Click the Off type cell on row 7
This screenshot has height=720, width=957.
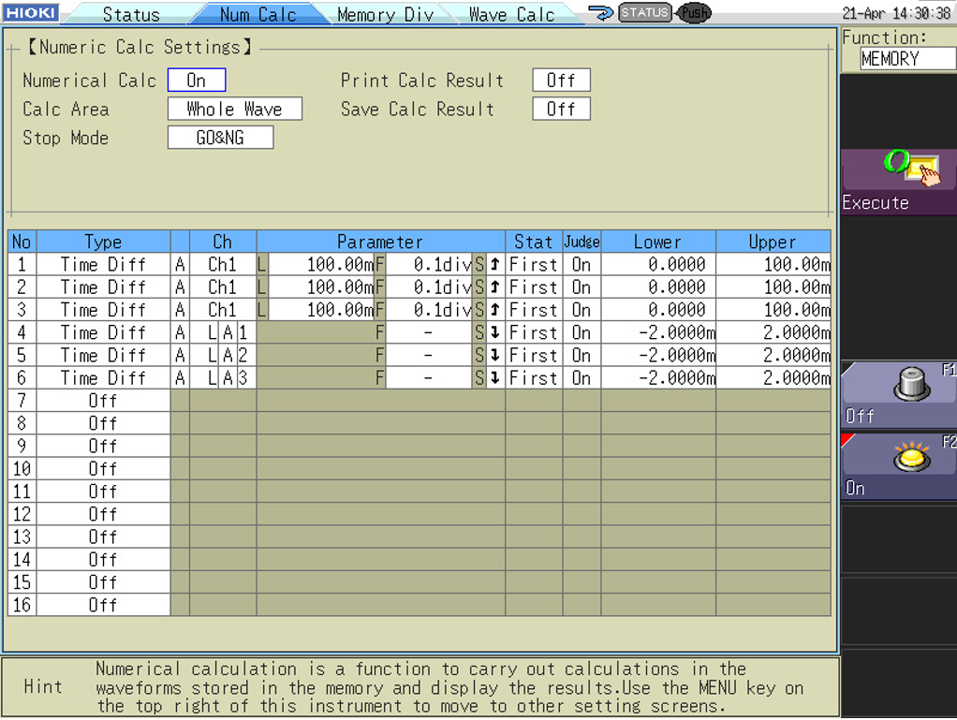tap(103, 400)
